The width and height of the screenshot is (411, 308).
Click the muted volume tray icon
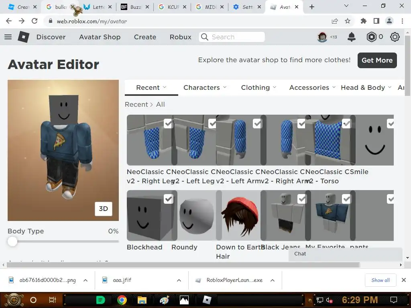coord(330,300)
